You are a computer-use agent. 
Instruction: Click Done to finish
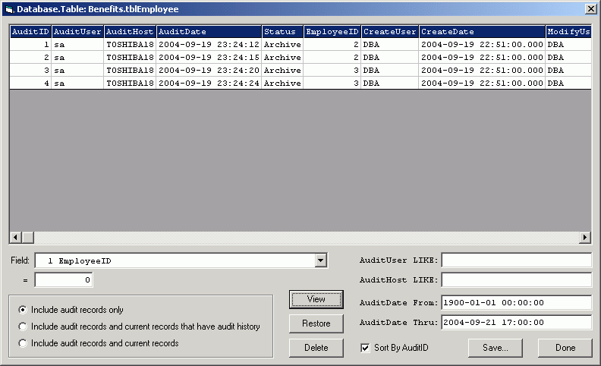coord(565,348)
